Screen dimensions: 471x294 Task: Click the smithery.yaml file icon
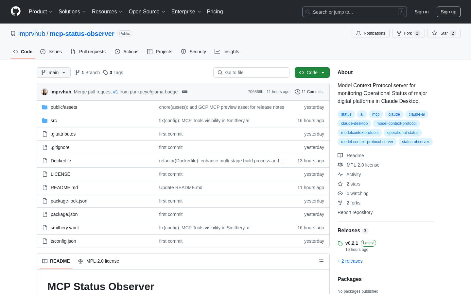pyautogui.click(x=45, y=228)
